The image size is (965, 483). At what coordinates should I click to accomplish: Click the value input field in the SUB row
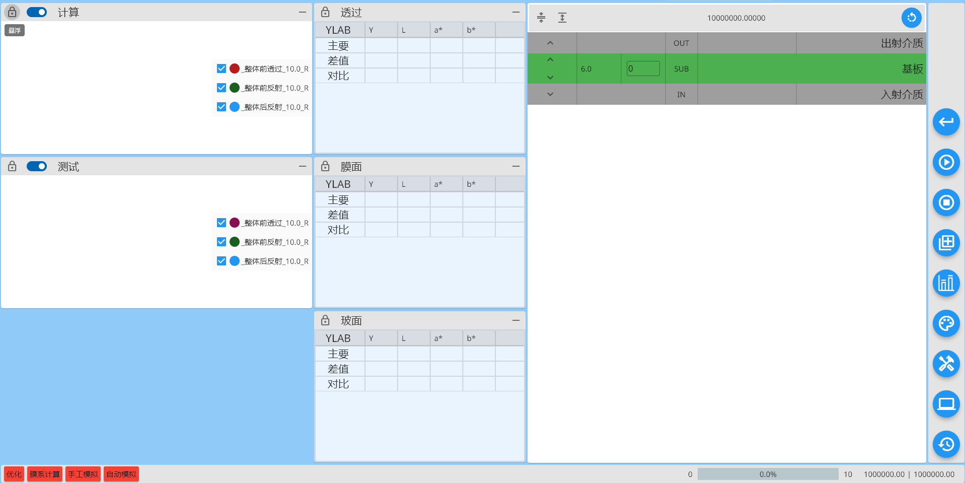click(x=643, y=68)
